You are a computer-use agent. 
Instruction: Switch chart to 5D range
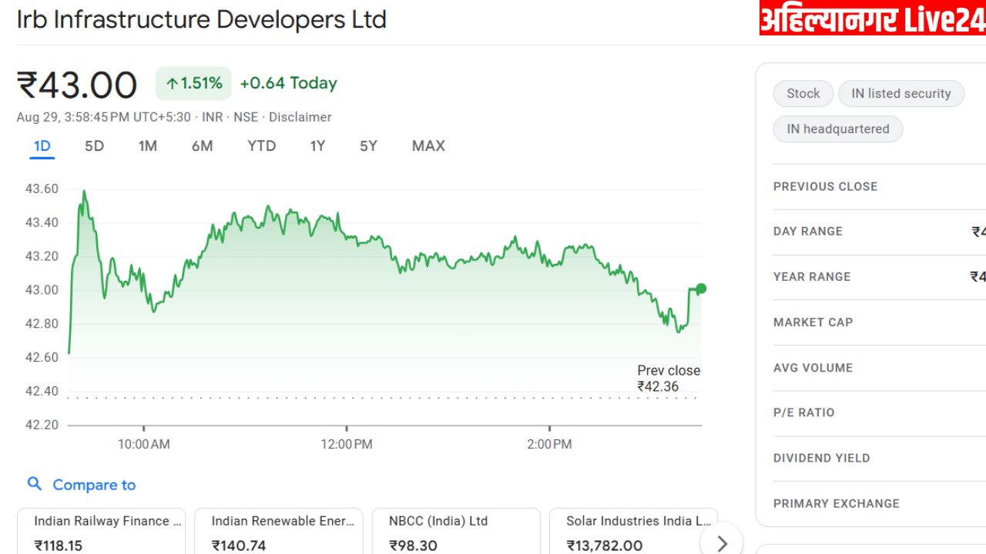tap(94, 146)
